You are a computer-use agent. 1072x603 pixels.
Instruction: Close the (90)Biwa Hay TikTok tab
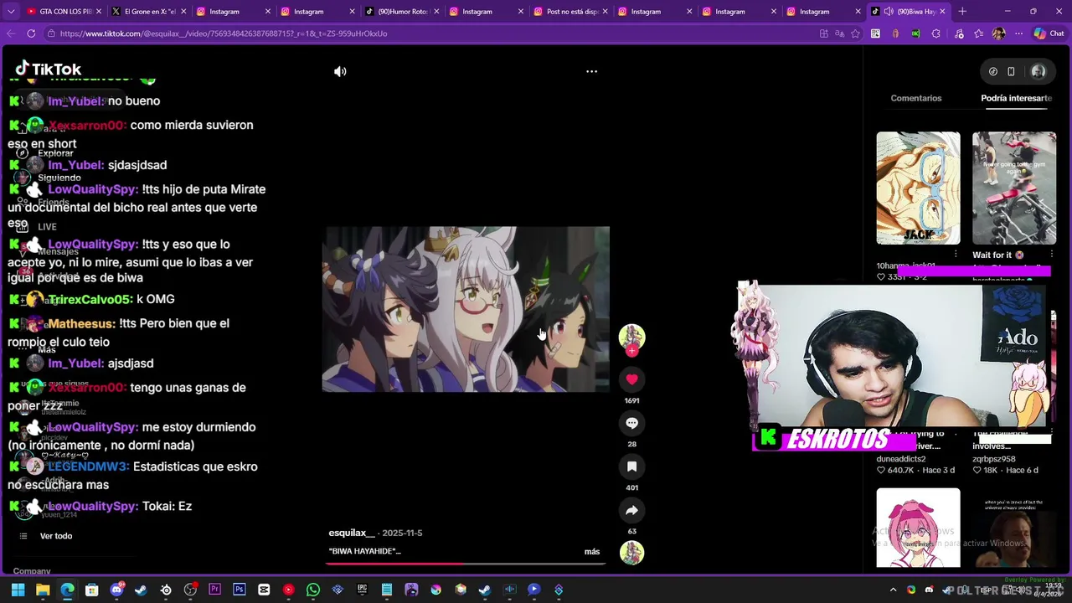[942, 12]
